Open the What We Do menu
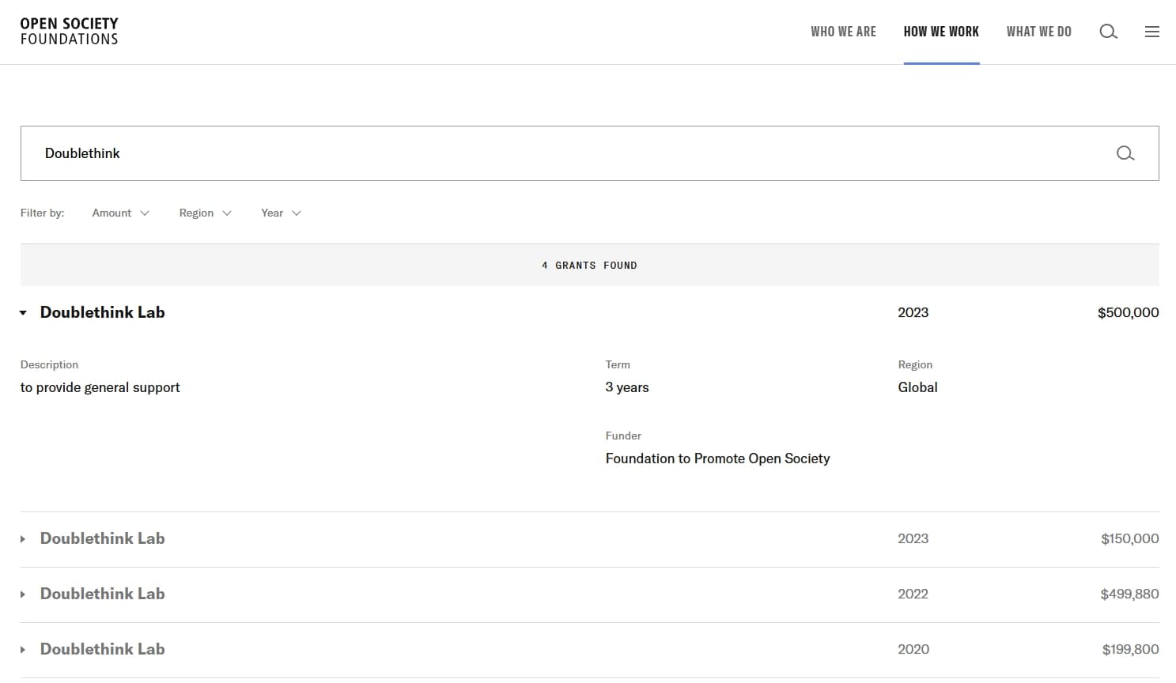 (1038, 32)
